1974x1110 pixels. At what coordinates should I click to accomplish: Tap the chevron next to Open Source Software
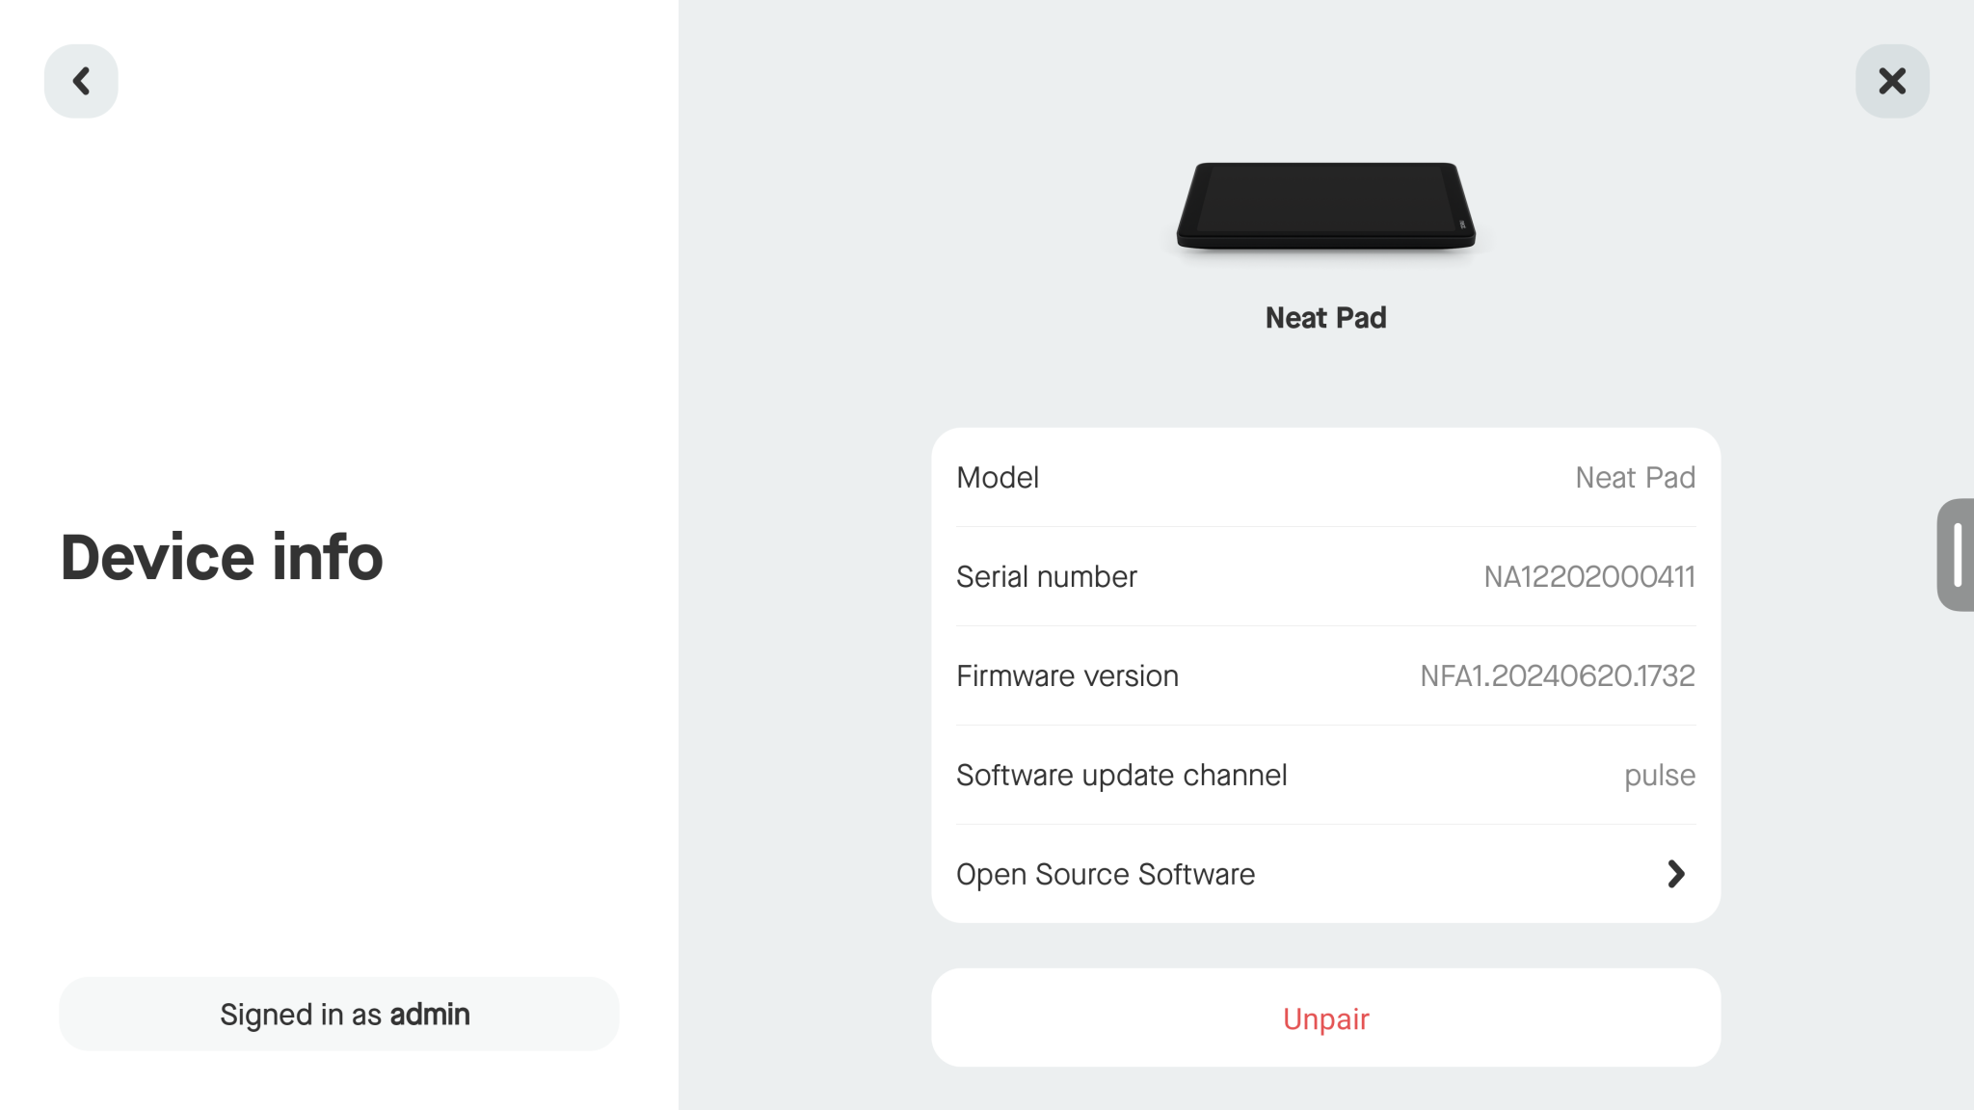pos(1678,874)
